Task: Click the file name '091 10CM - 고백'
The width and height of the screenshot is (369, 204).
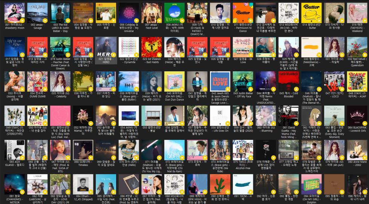Action: coord(243,198)
